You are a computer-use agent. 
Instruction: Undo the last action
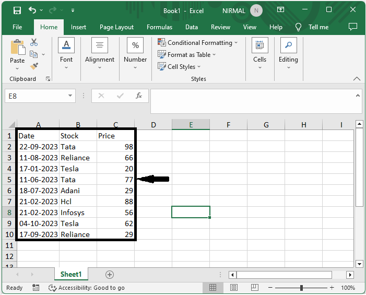[32, 10]
